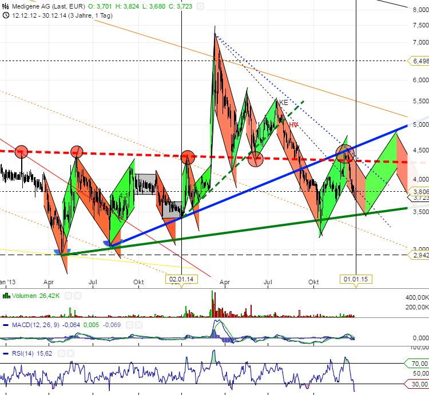Click the KE annotation label on the chart
429x395 pixels.
click(284, 102)
